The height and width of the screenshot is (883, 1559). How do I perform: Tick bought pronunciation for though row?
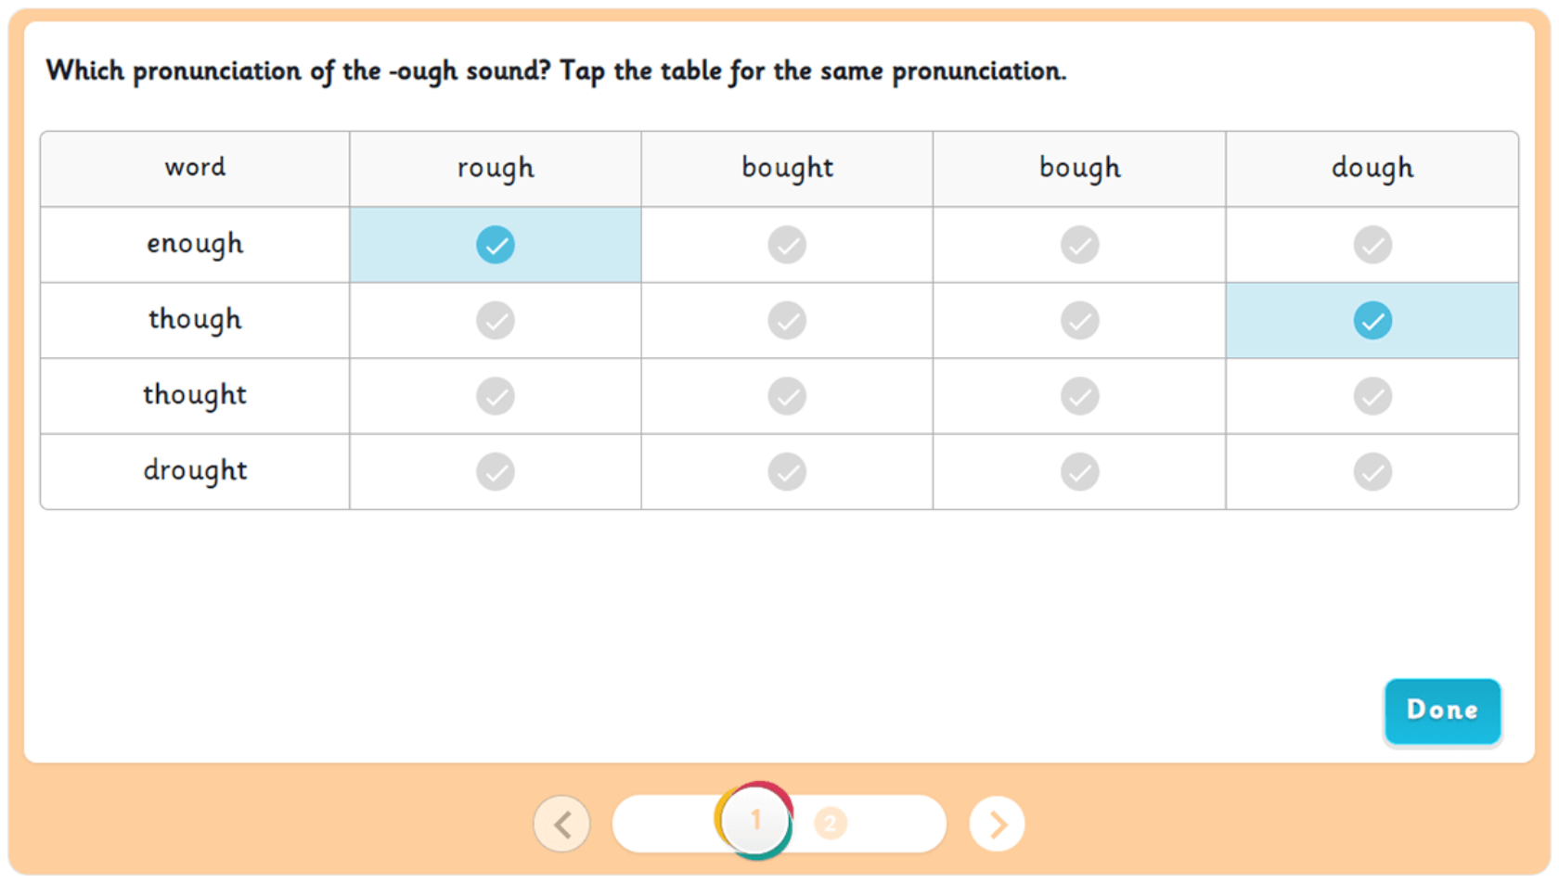787,321
